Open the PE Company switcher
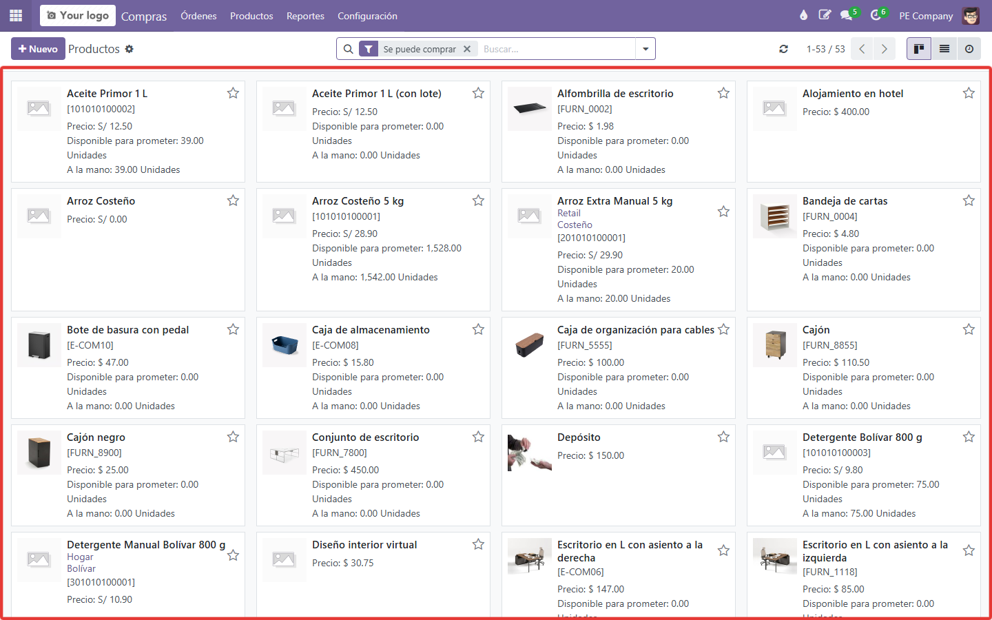 point(926,16)
